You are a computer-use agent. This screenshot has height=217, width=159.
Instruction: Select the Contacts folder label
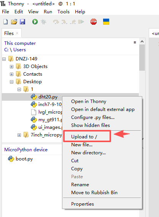(33, 74)
